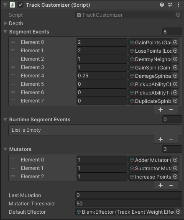Add an element to Segment Events
This screenshot has width=184, height=220.
(x=161, y=110)
